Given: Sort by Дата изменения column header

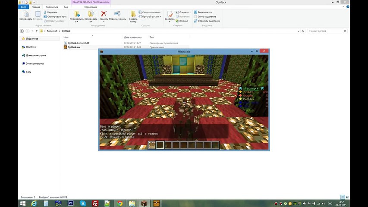Looking at the screenshot, I should click(x=132, y=38).
